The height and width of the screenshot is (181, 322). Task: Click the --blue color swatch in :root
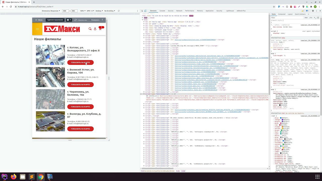coord(280,118)
